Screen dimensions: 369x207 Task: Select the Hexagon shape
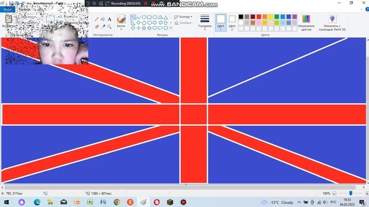click(149, 23)
